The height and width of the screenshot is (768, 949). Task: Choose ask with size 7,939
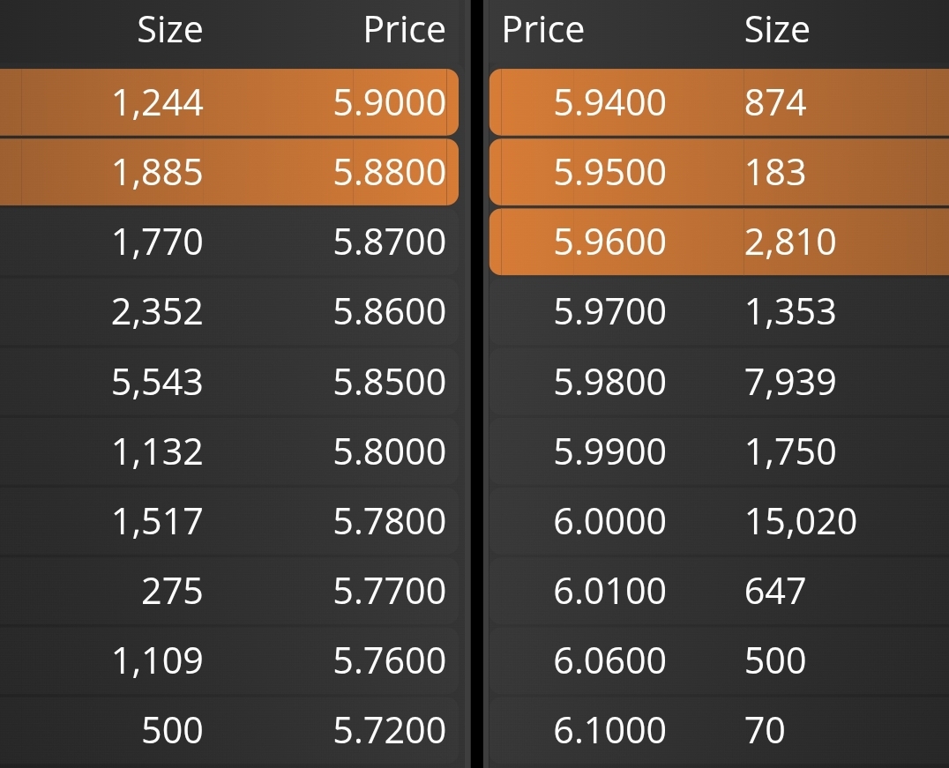[x=719, y=381]
